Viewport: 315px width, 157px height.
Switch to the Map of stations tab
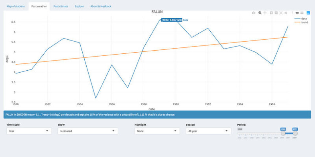pos(15,6)
